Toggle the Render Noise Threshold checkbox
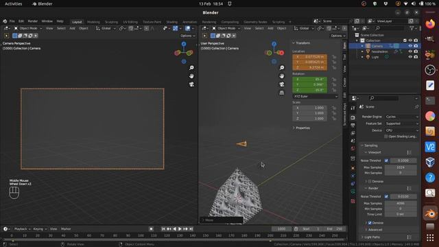The height and width of the screenshot is (247, 439). click(x=386, y=197)
